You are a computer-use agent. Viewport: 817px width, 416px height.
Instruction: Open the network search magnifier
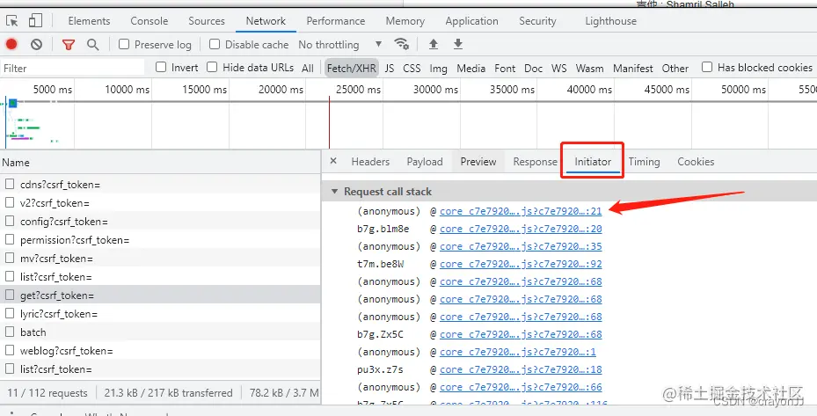point(92,44)
